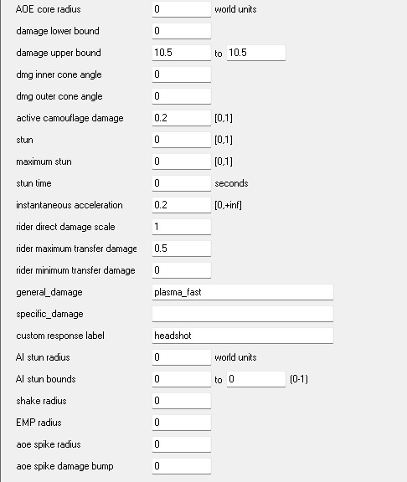Click the rider direct damage scale field
Viewport: 407px width, 482px height.
click(182, 227)
